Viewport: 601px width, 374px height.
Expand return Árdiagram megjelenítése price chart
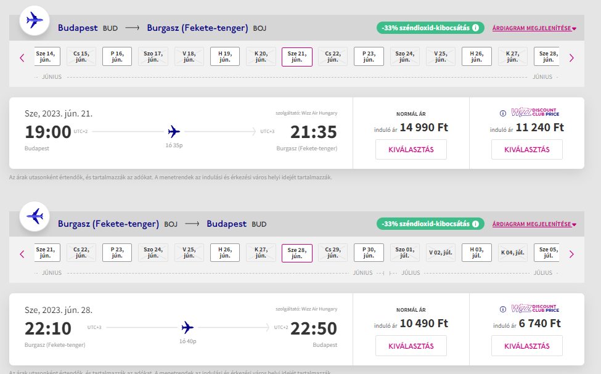(534, 224)
